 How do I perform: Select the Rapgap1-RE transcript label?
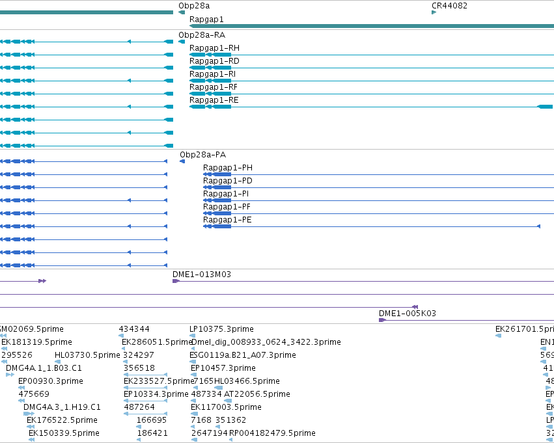214,100
